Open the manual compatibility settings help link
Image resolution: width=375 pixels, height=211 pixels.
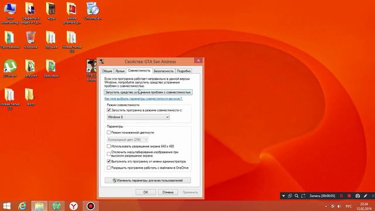tap(143, 98)
